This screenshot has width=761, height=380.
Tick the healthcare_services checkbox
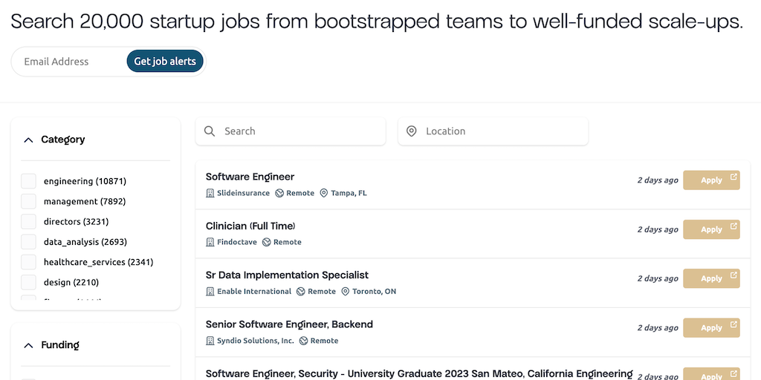tap(28, 262)
